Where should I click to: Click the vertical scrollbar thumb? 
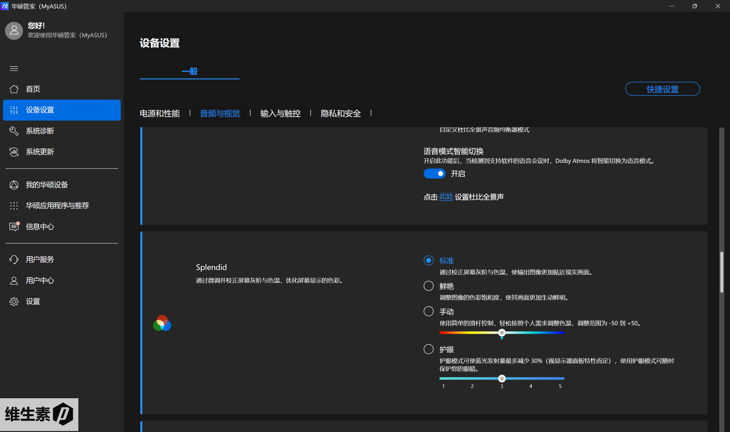tap(721, 272)
